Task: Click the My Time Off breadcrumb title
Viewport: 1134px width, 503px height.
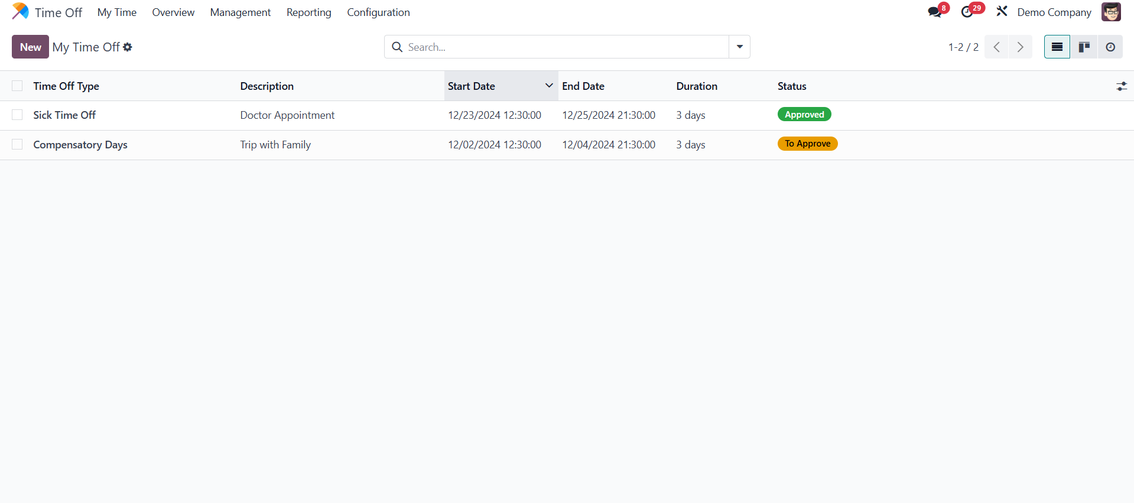Action: pyautogui.click(x=86, y=47)
